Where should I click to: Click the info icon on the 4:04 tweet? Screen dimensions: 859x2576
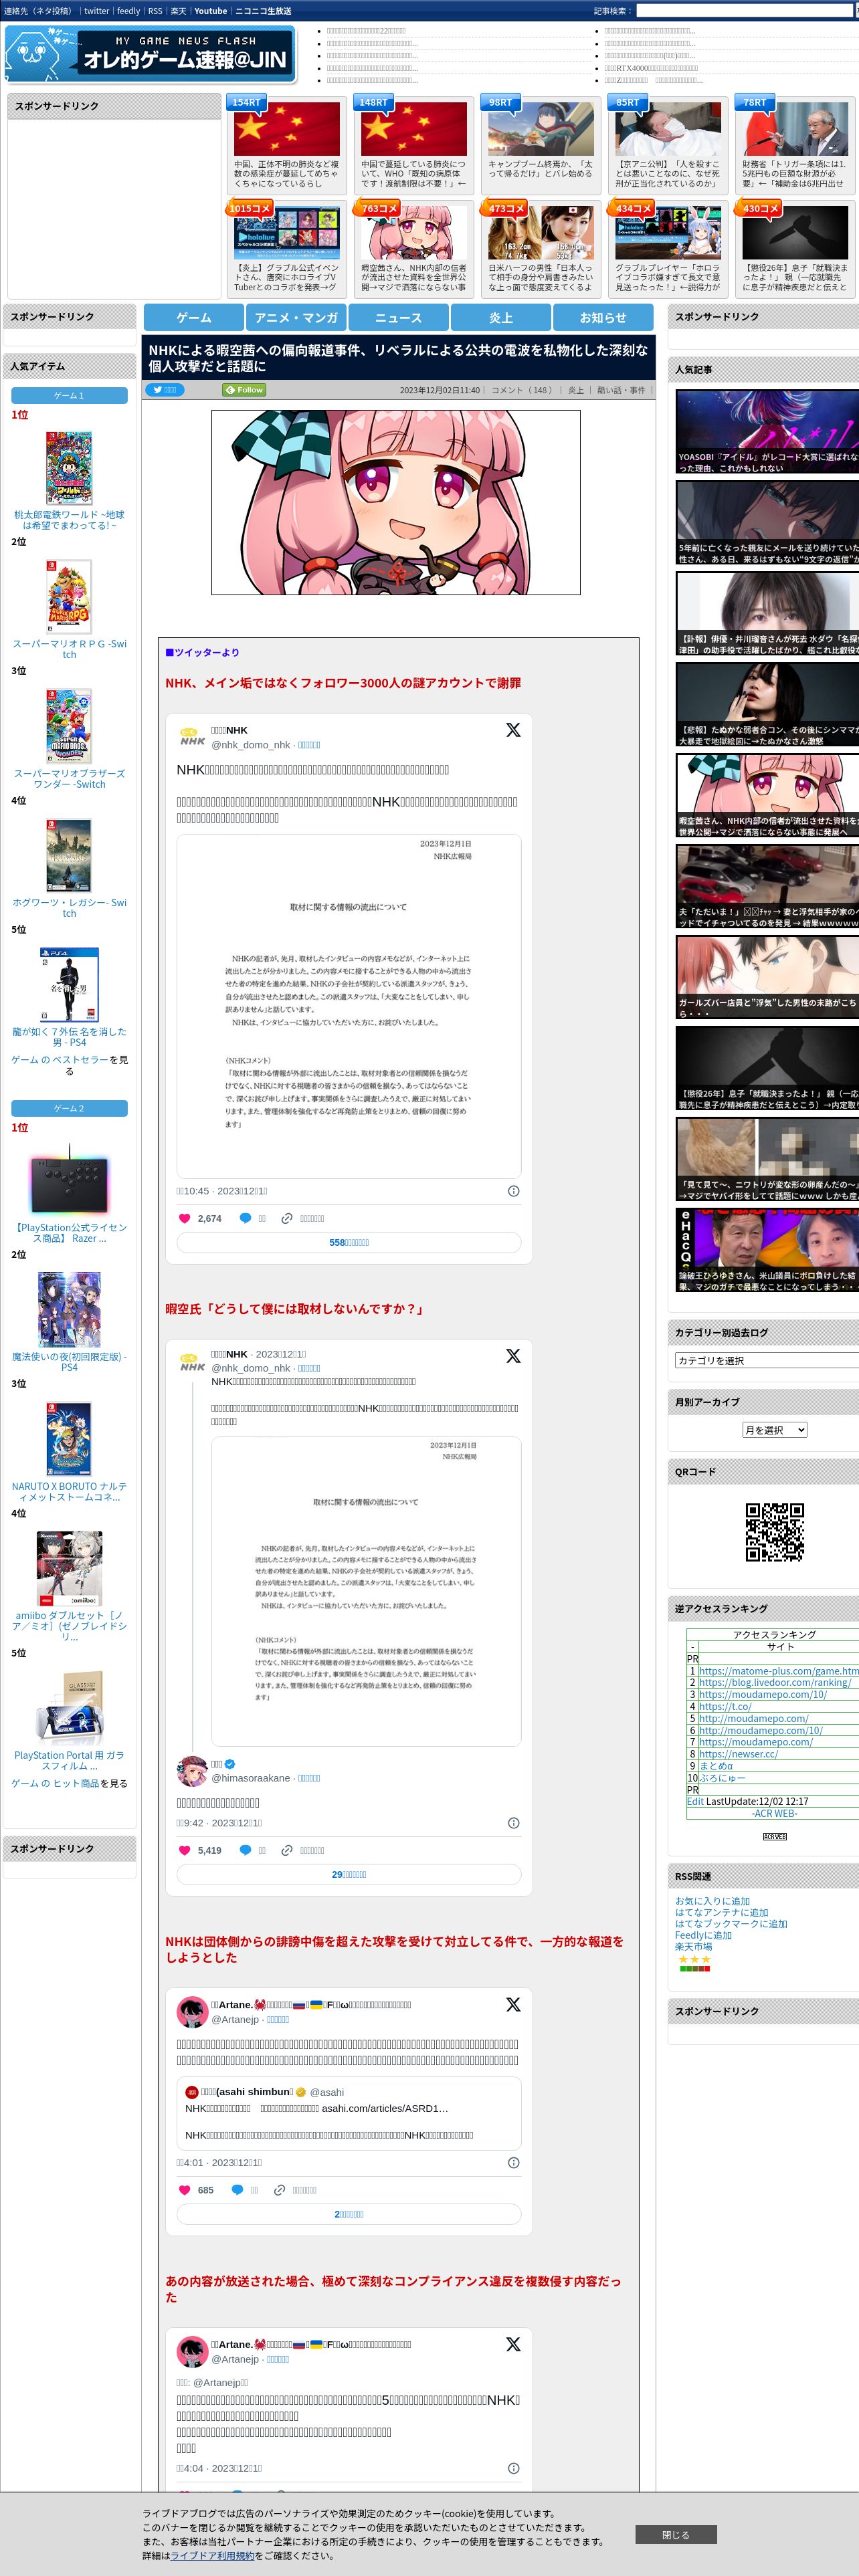click(x=513, y=2468)
